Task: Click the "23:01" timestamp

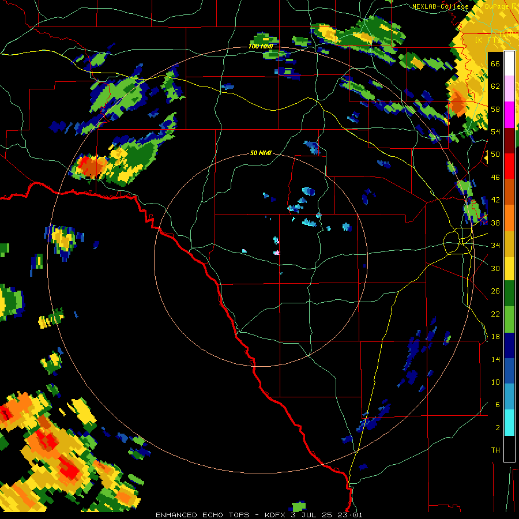Action: (x=350, y=515)
